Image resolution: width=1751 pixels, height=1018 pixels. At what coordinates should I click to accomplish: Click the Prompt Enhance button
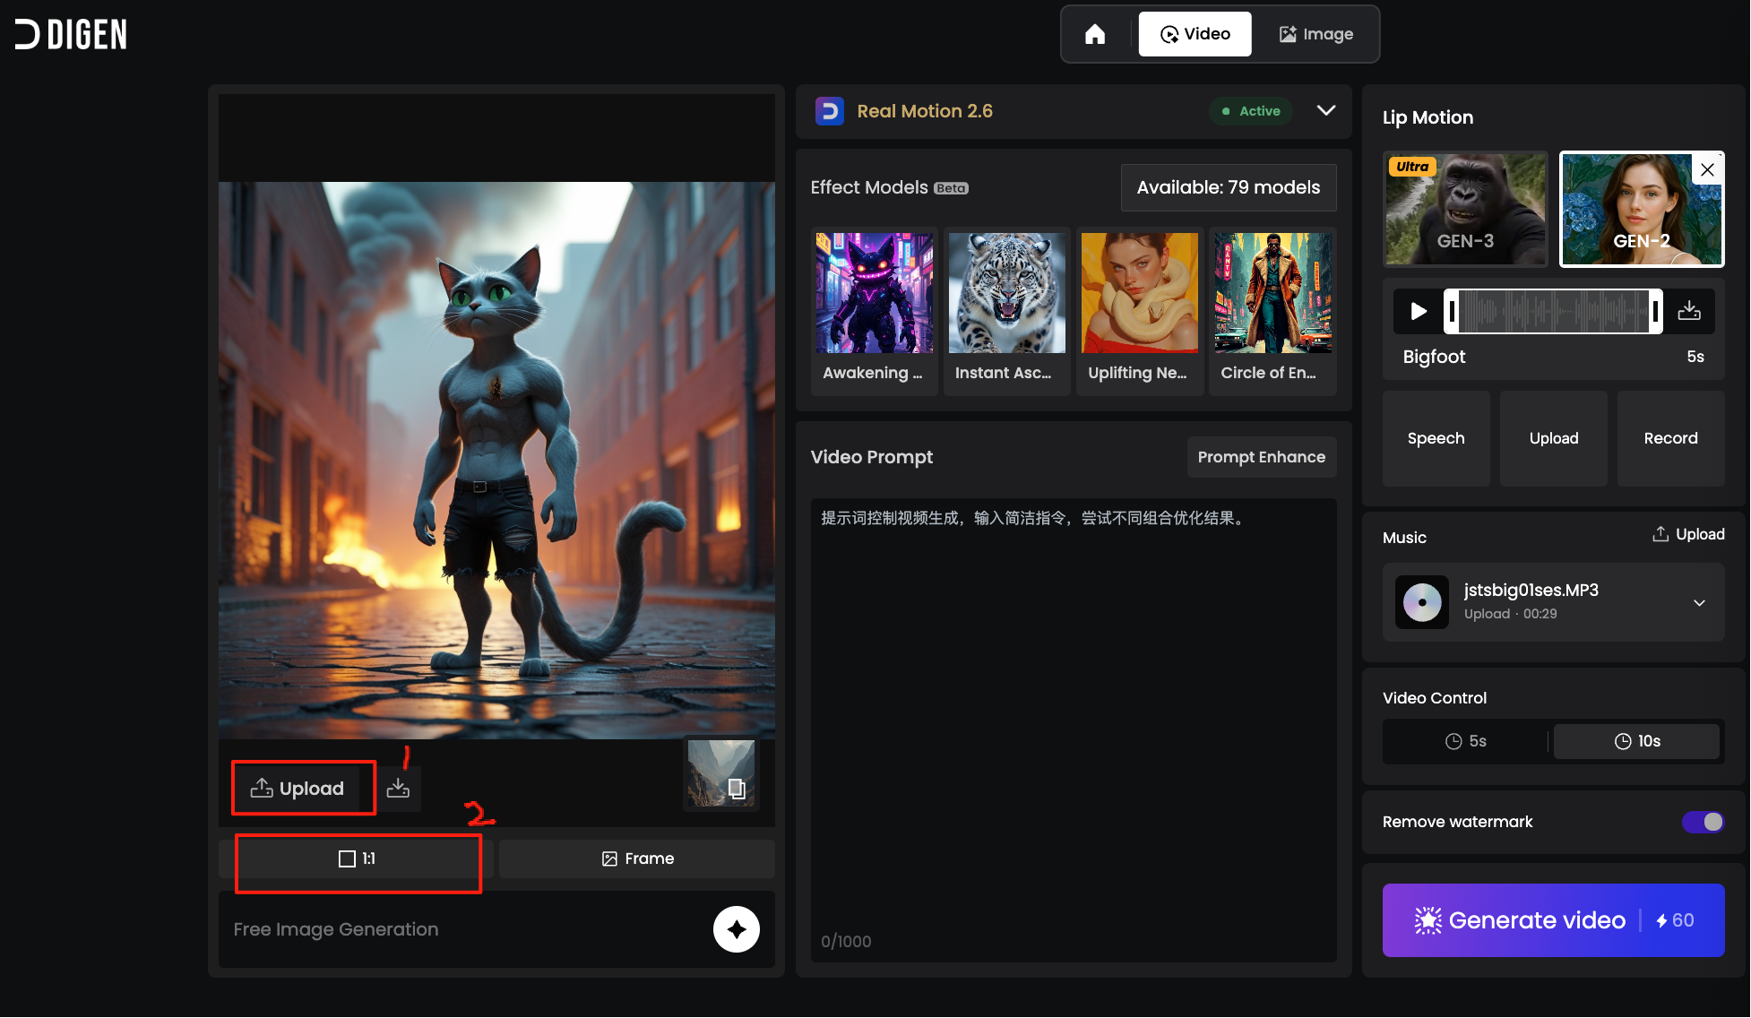coord(1261,457)
